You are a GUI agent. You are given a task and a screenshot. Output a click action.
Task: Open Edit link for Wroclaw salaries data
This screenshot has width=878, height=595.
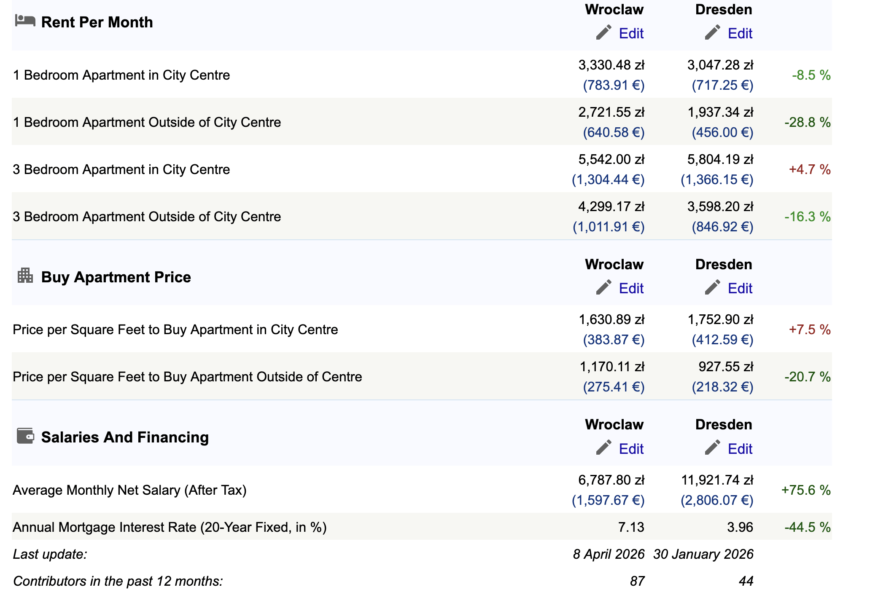coord(631,449)
